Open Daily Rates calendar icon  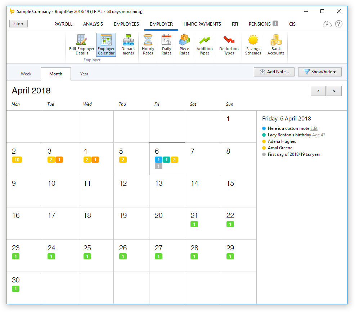click(x=166, y=45)
